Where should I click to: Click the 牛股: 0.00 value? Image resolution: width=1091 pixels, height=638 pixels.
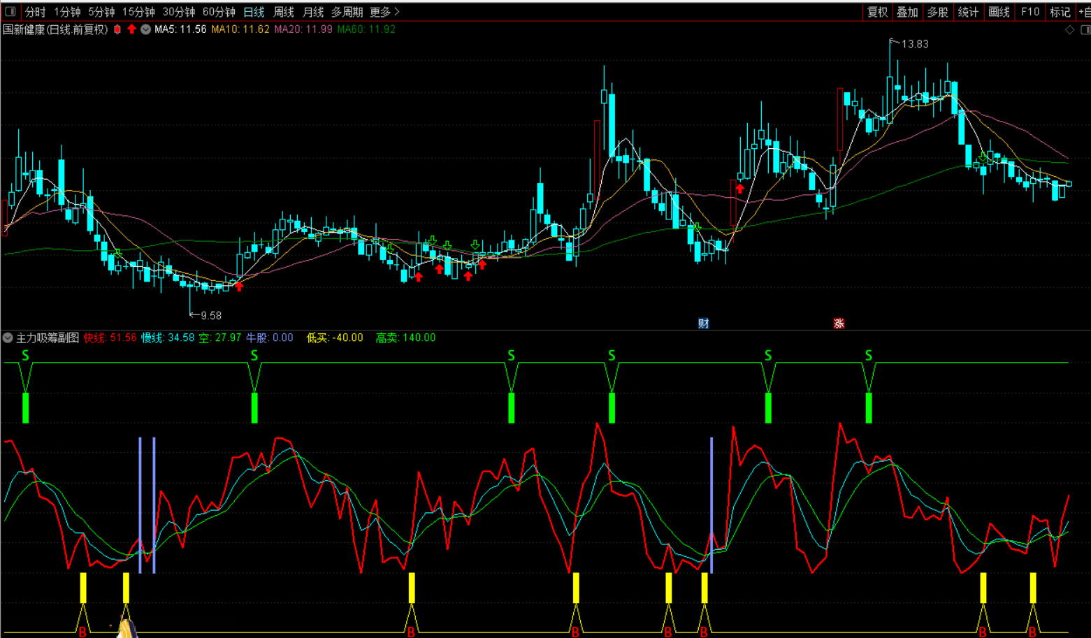(269, 338)
